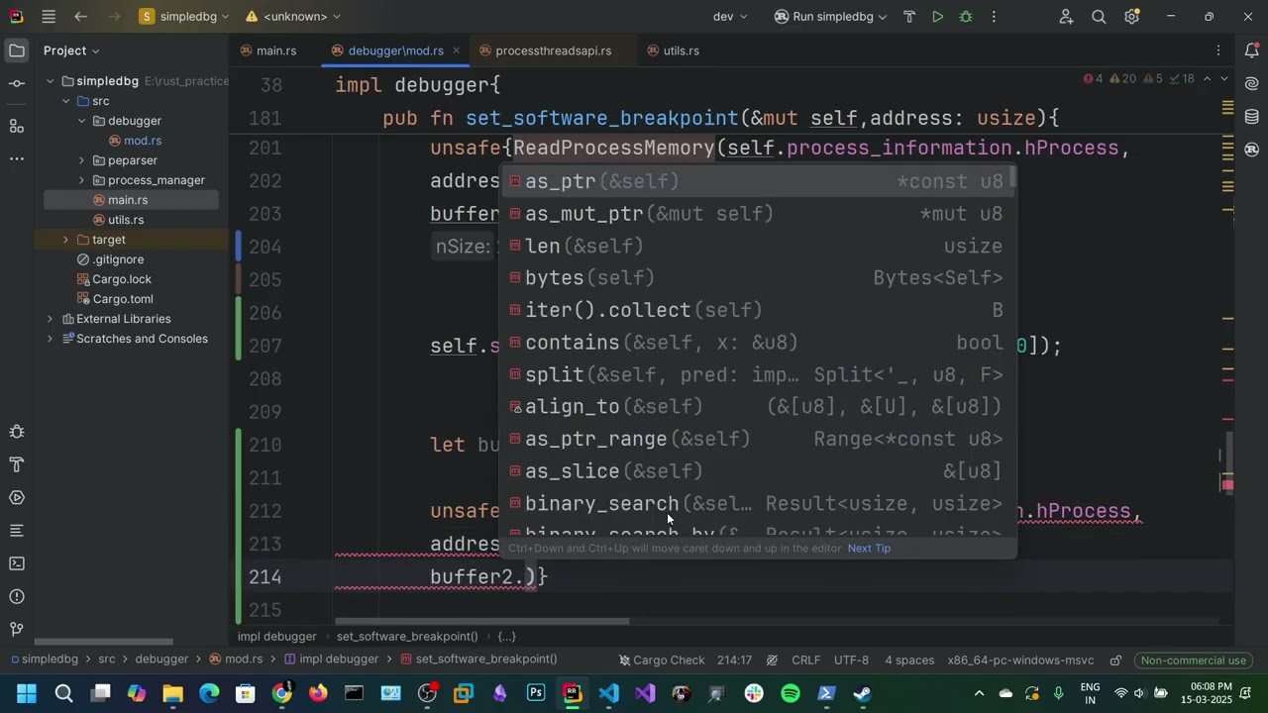Open the Database tool window
1268x713 pixels.
click(x=1251, y=117)
